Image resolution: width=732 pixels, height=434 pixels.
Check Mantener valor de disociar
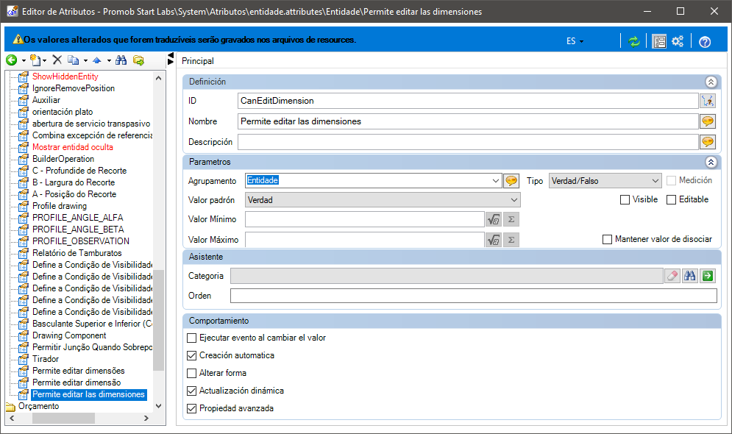[x=607, y=239]
